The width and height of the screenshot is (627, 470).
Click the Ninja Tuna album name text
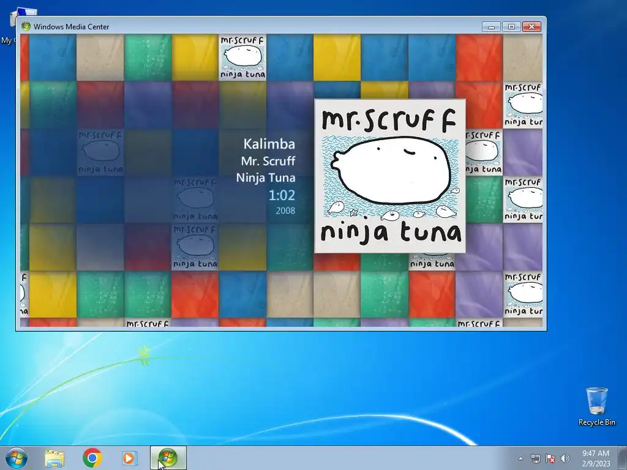266,178
